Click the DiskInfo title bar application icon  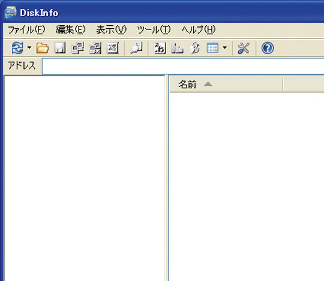(x=10, y=12)
